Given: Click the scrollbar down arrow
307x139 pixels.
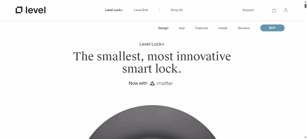Looking at the screenshot, I should (306, 137).
